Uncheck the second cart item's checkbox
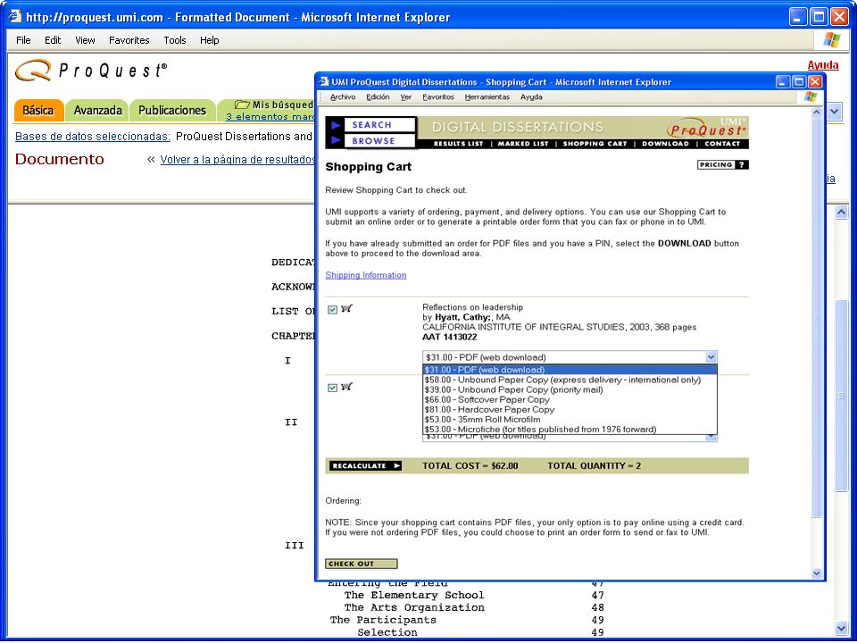This screenshot has height=643, width=857. (332, 388)
